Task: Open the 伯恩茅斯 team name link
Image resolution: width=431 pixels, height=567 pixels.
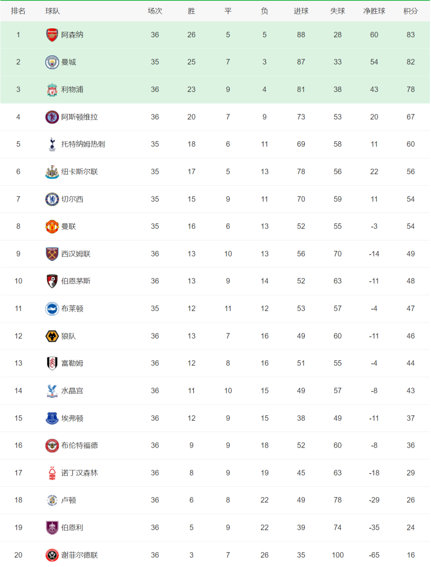Action: (76, 281)
